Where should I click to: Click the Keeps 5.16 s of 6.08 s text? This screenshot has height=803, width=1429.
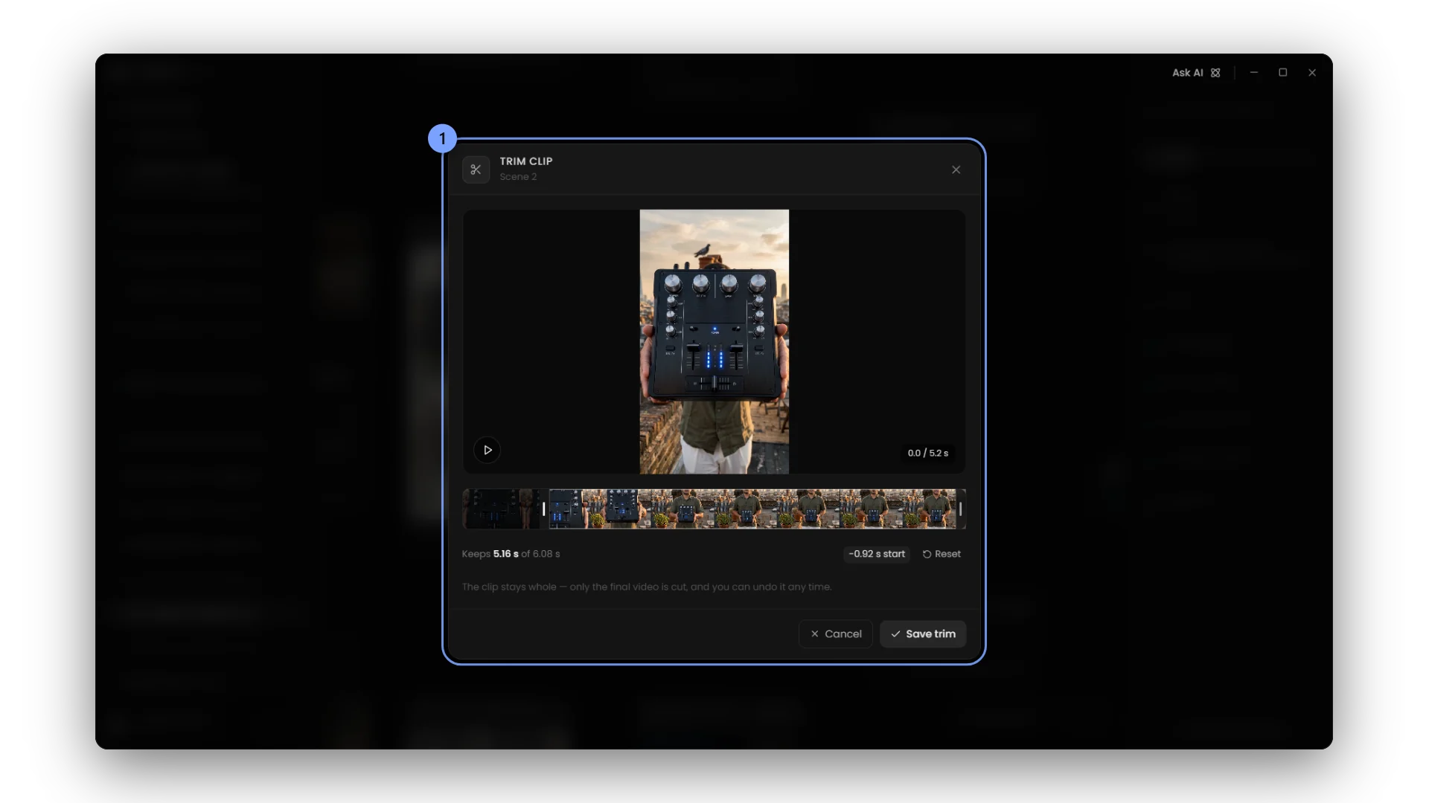pyautogui.click(x=511, y=554)
